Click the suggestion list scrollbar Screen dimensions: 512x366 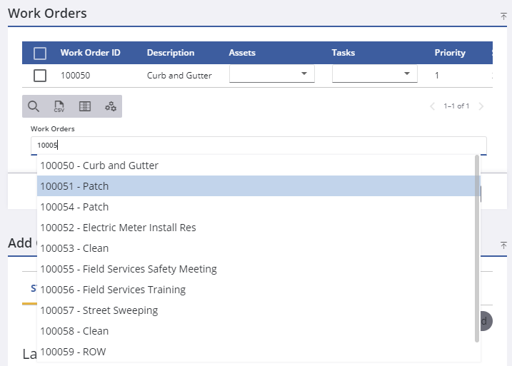[x=477, y=248]
